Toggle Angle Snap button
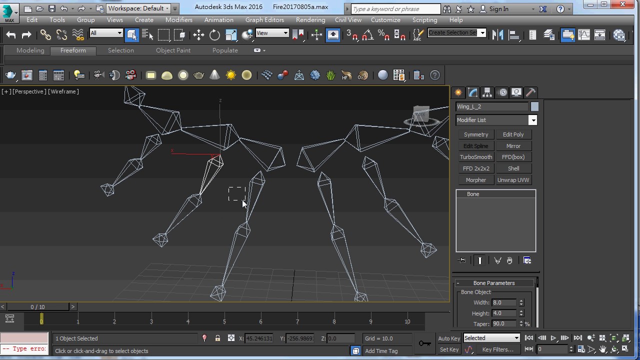 (368, 34)
